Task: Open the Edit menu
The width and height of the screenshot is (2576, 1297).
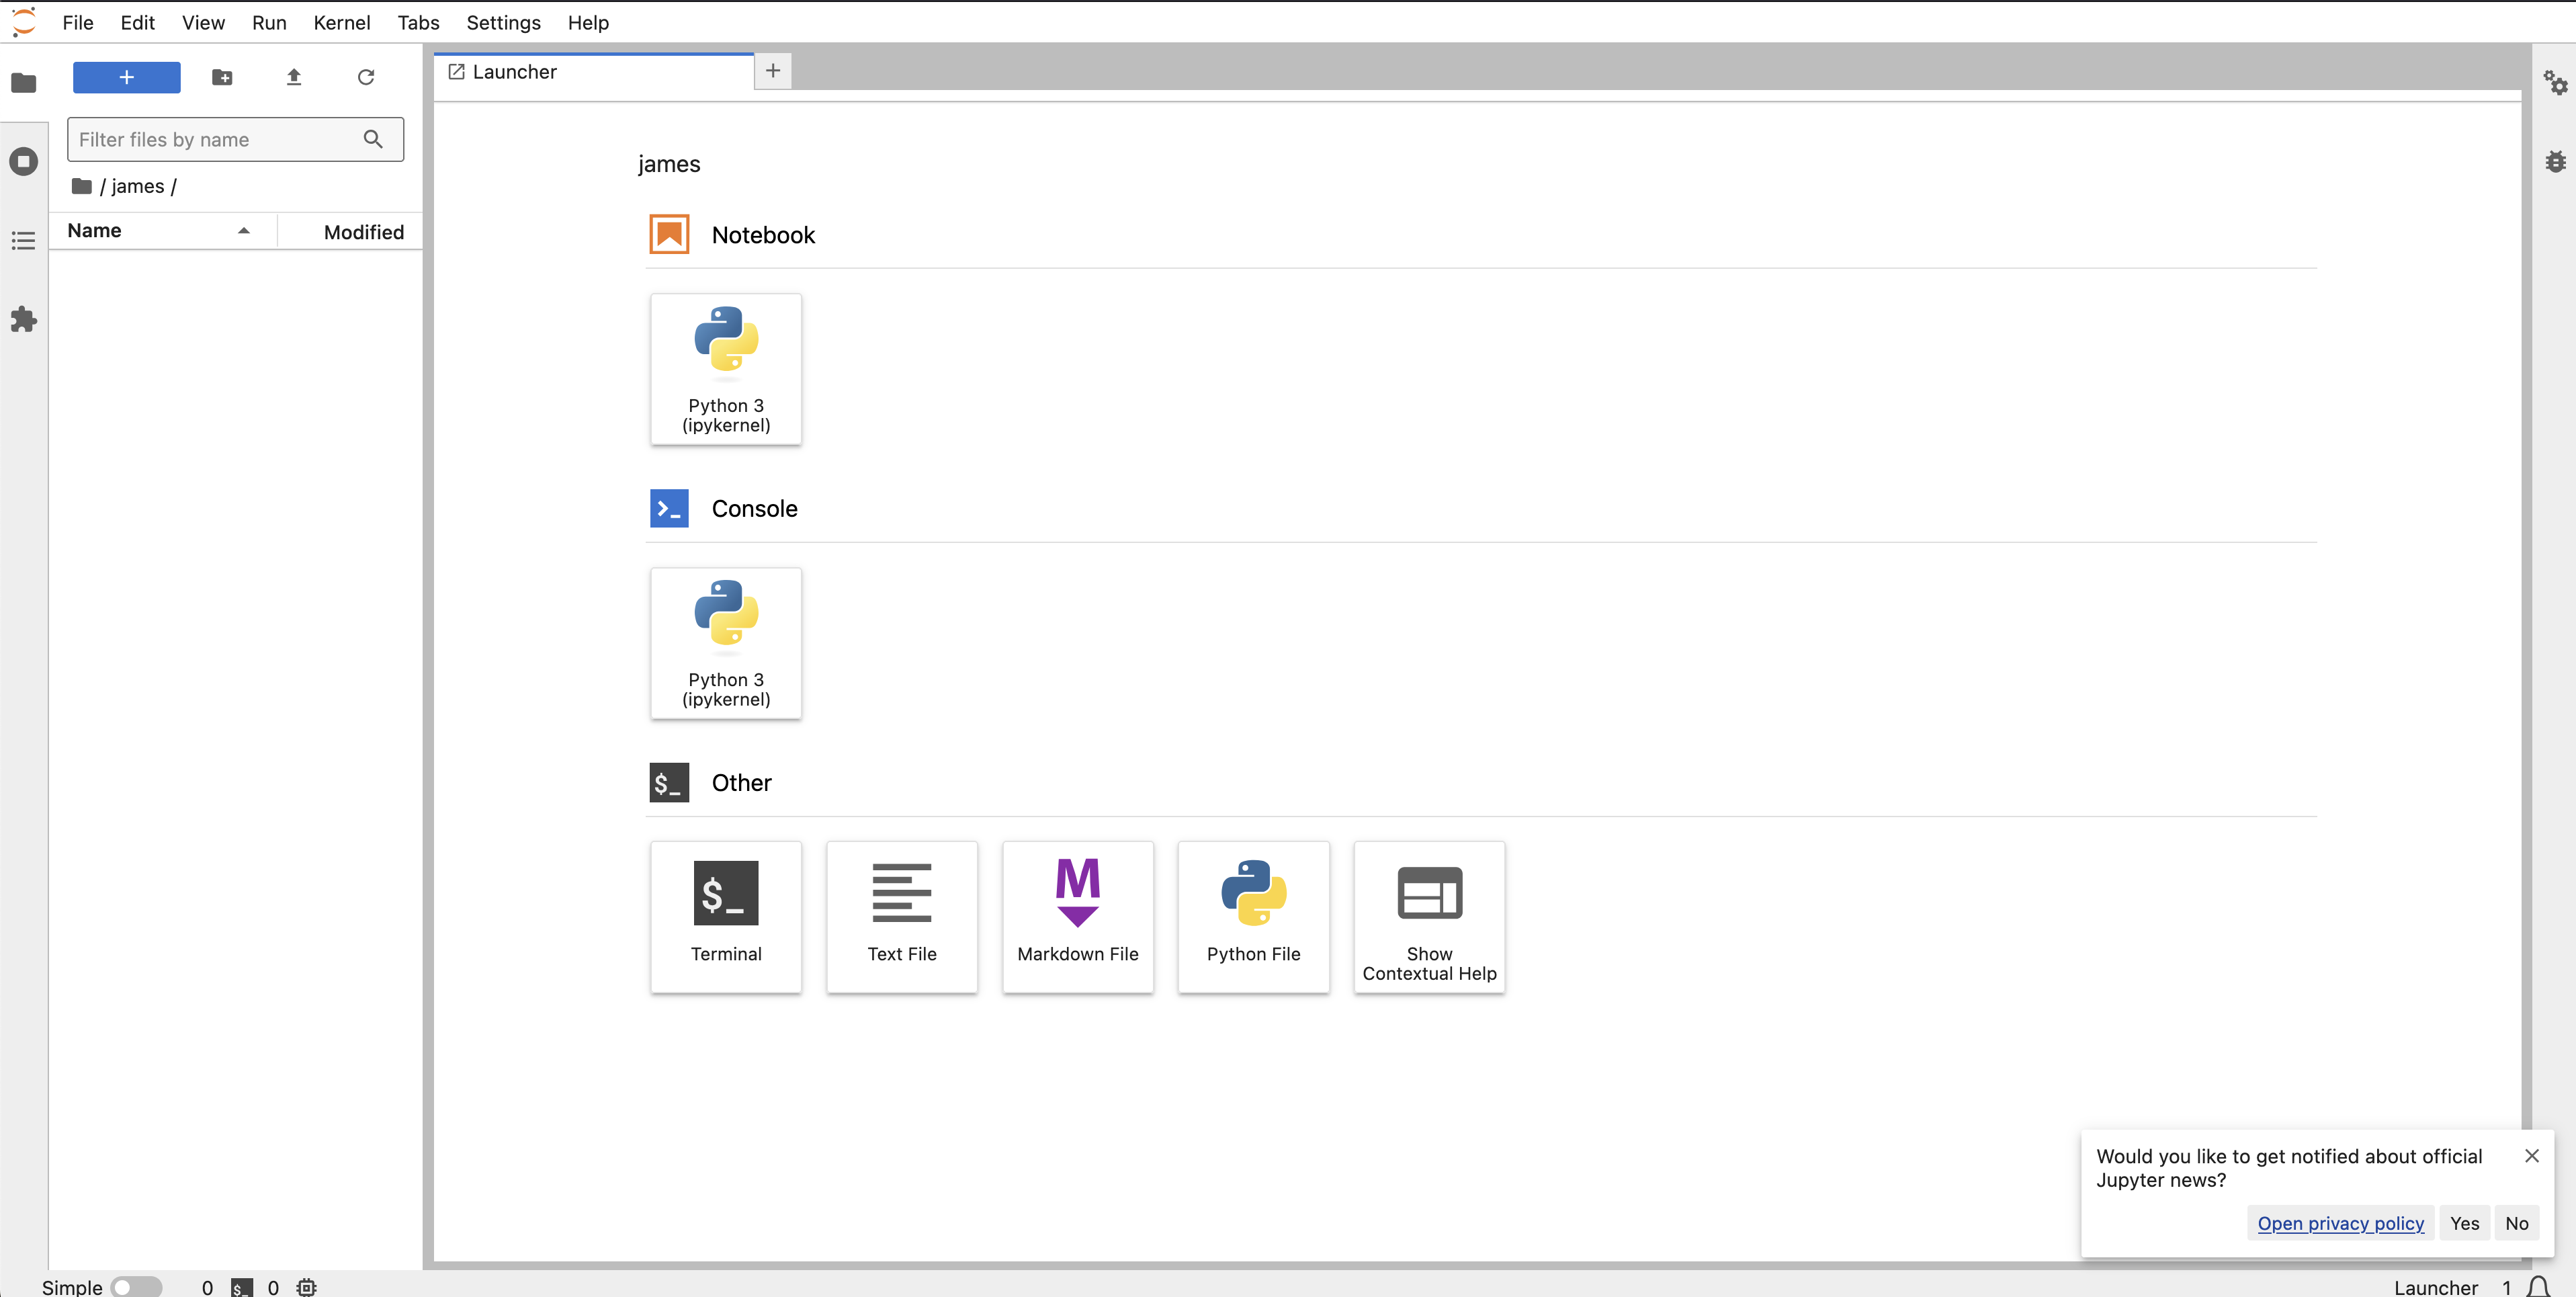Action: tap(138, 22)
